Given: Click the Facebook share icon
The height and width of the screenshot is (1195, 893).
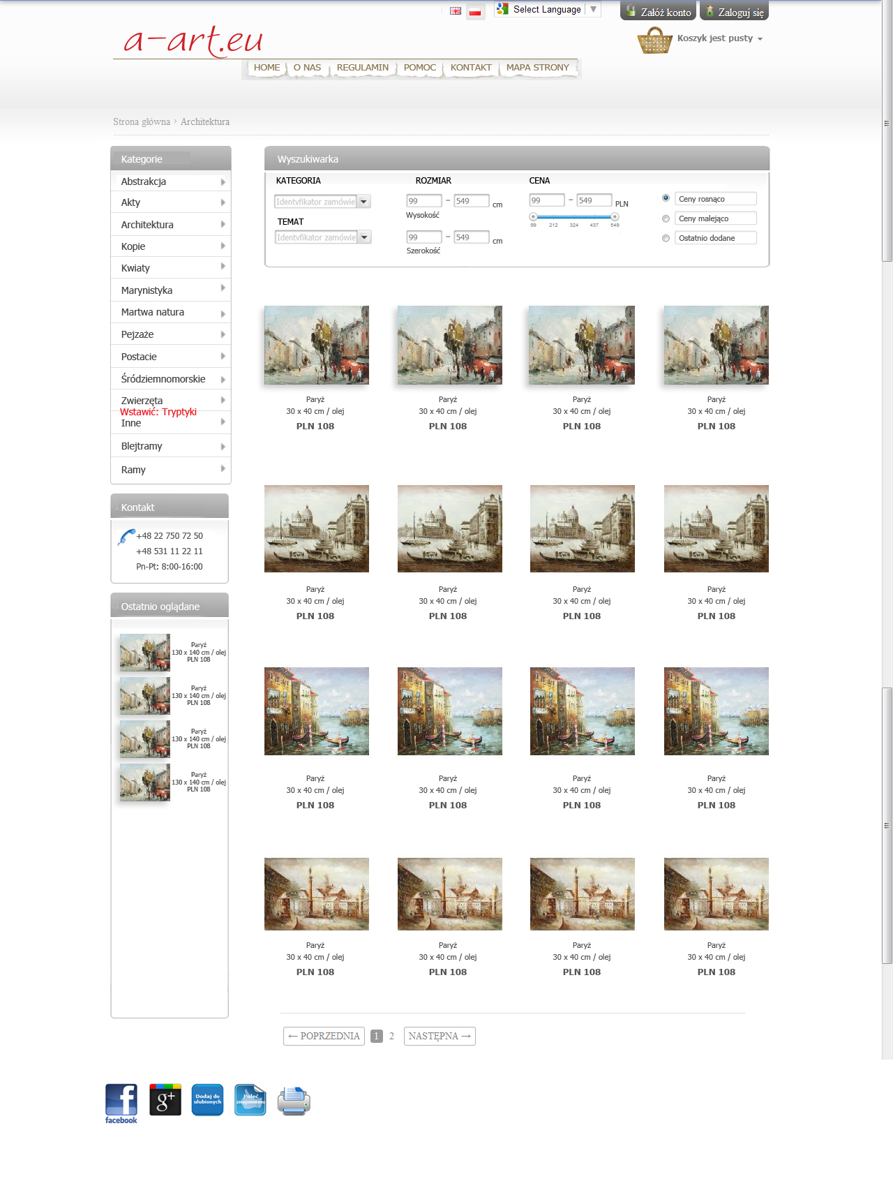Looking at the screenshot, I should (121, 1101).
